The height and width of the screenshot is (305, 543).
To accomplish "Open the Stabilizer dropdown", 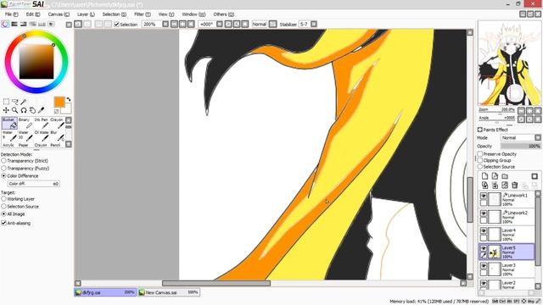I will pyautogui.click(x=314, y=25).
